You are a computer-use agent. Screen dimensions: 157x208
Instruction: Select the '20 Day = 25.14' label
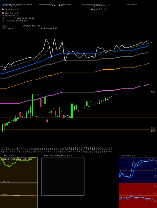tap(12, 6)
